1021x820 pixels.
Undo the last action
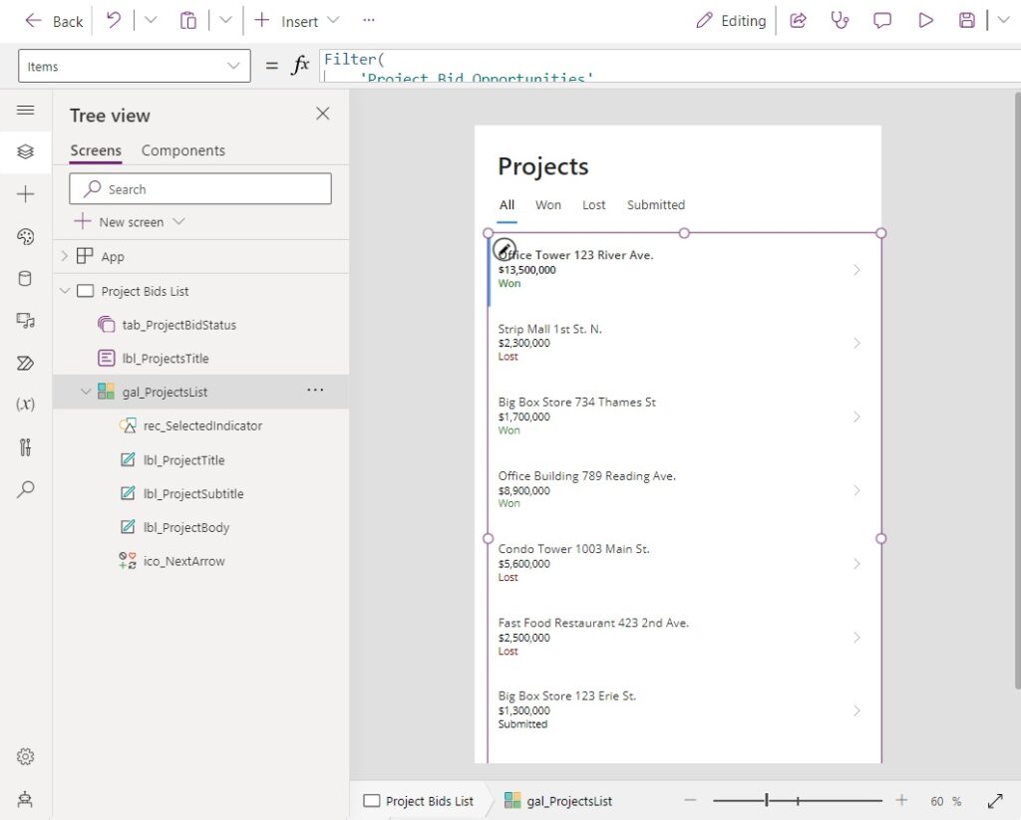point(114,20)
